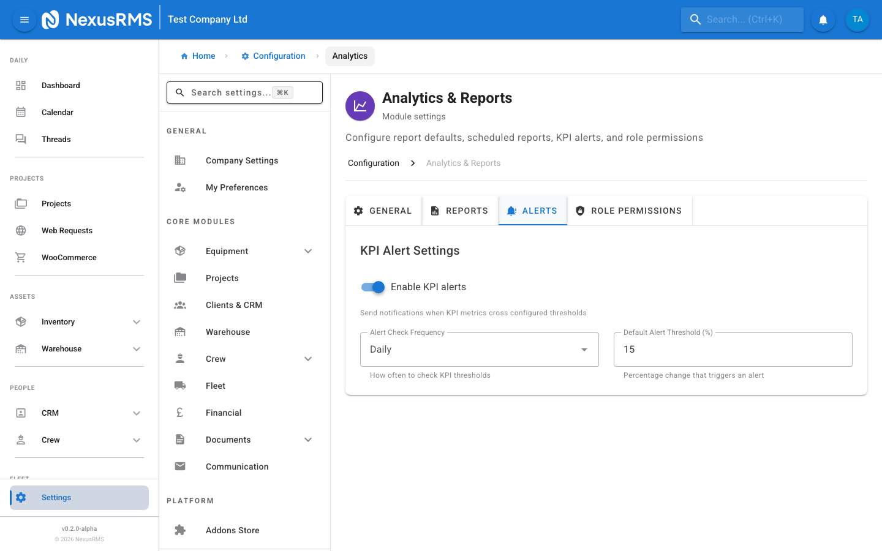882x551 pixels.
Task: Expand the Inventory section in the sidebar
Action: pyautogui.click(x=137, y=321)
